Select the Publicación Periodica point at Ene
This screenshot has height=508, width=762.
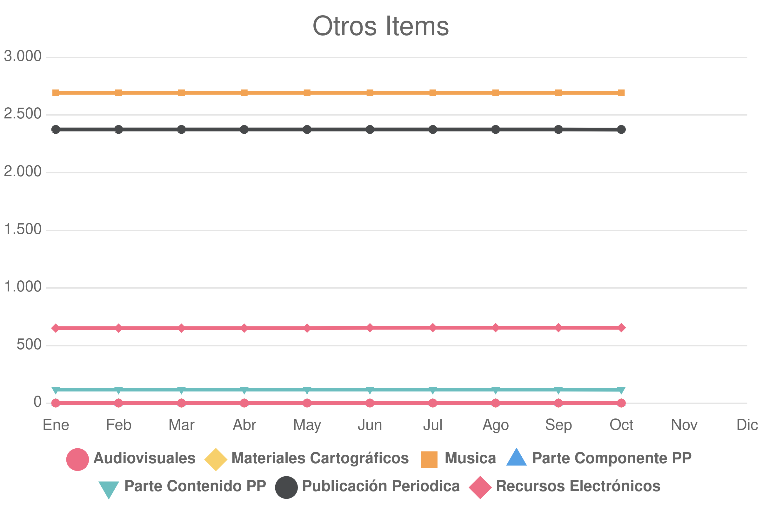(56, 130)
